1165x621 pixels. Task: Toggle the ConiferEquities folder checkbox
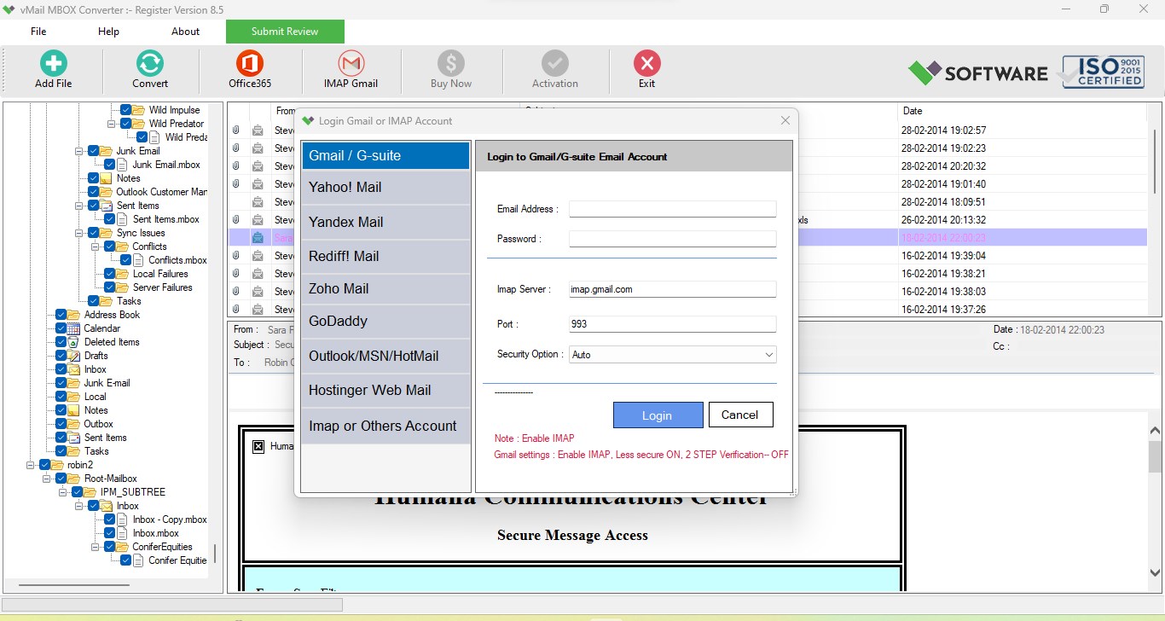tap(109, 547)
